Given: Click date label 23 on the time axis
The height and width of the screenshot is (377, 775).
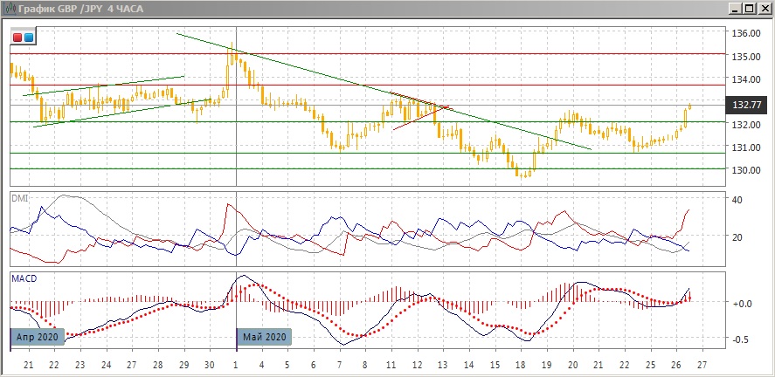Looking at the screenshot, I should coord(80,365).
